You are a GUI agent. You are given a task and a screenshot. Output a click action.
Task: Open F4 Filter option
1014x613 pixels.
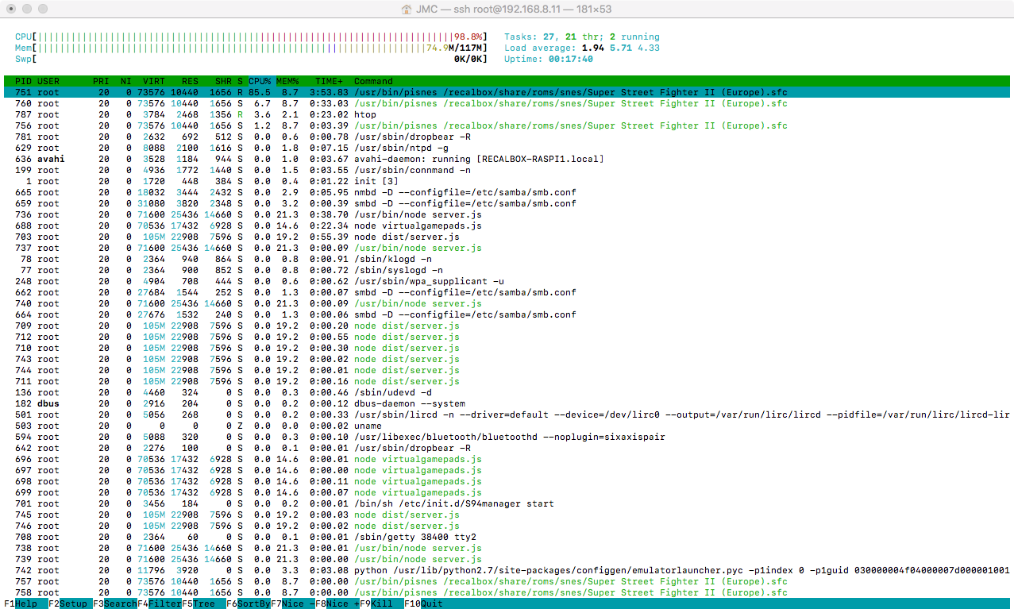tap(160, 603)
